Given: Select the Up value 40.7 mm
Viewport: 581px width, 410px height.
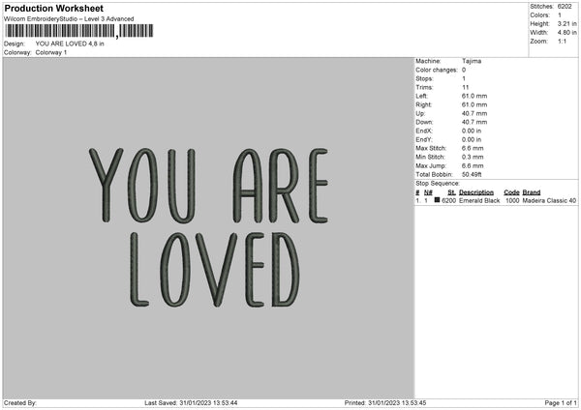Looking at the screenshot, I should pyautogui.click(x=474, y=113).
